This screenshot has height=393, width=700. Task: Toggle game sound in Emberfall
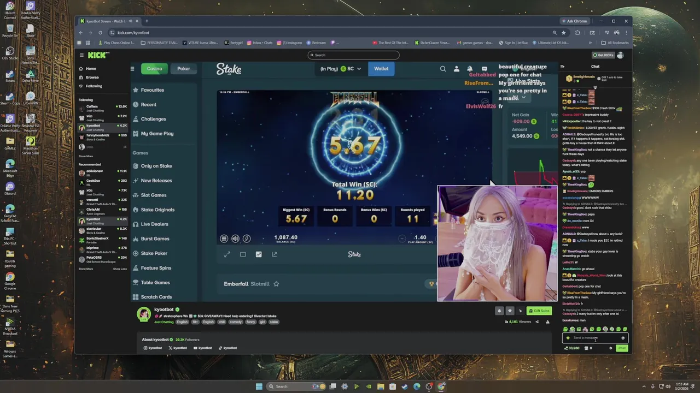[x=235, y=239]
